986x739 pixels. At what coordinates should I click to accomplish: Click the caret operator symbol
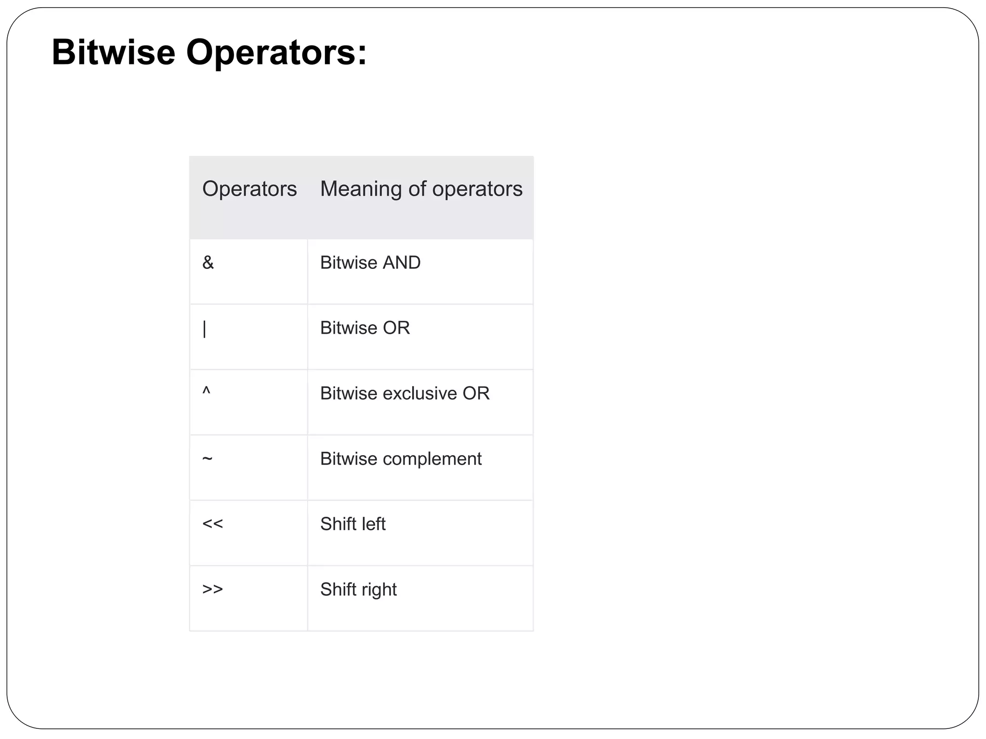(206, 392)
